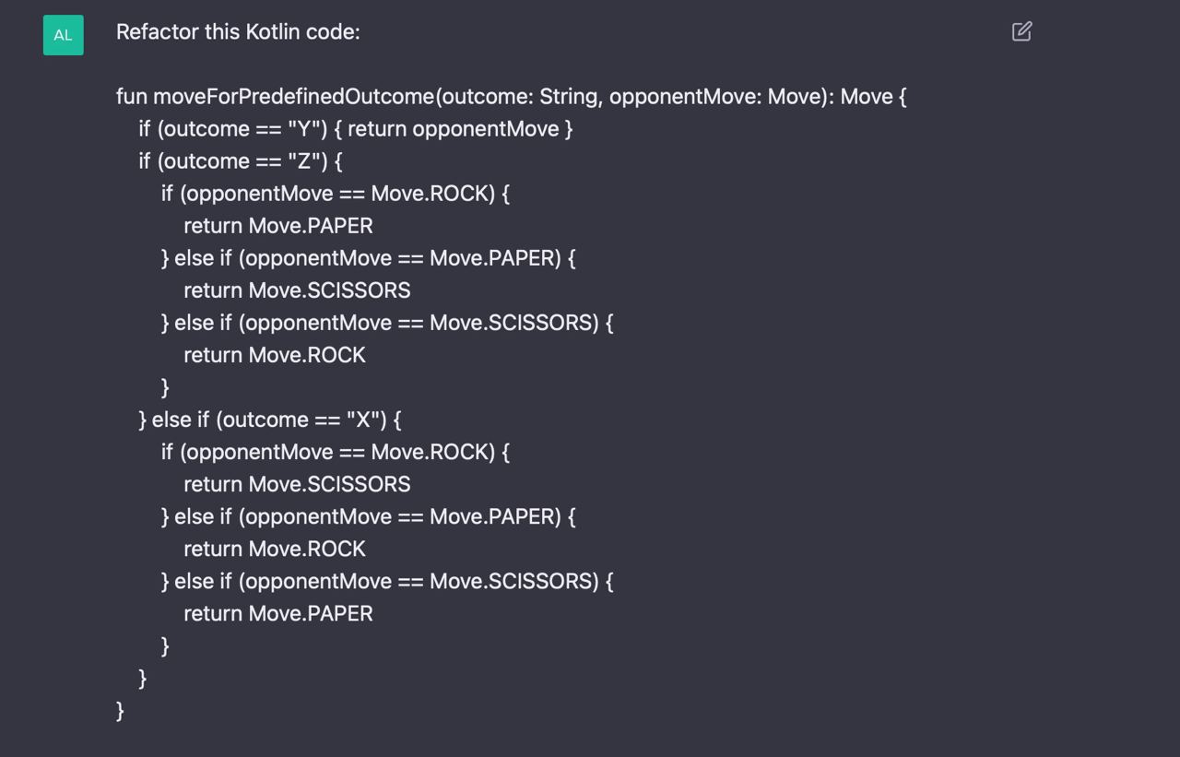Click 'return Move.ROCK' inside the Z branch
The image size is (1180, 757).
click(275, 354)
